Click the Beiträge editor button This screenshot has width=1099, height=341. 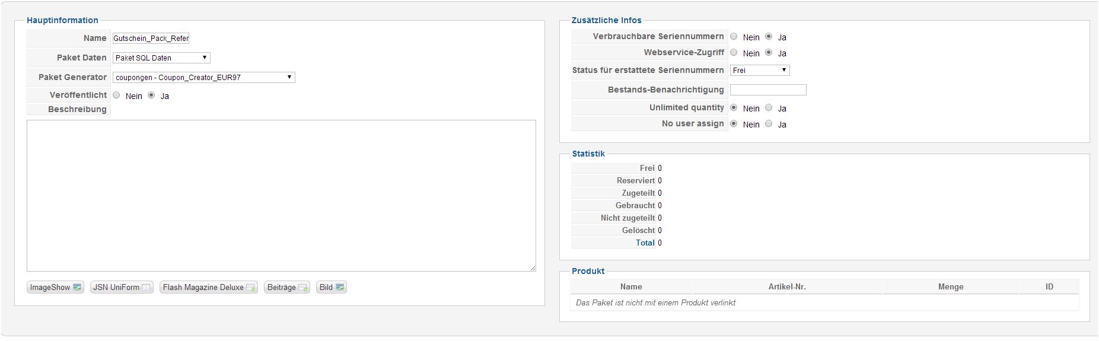pyautogui.click(x=287, y=288)
